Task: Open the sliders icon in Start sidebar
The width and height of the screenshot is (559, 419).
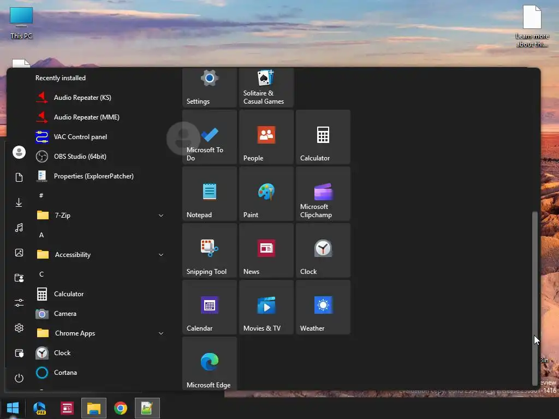Action: tap(19, 303)
